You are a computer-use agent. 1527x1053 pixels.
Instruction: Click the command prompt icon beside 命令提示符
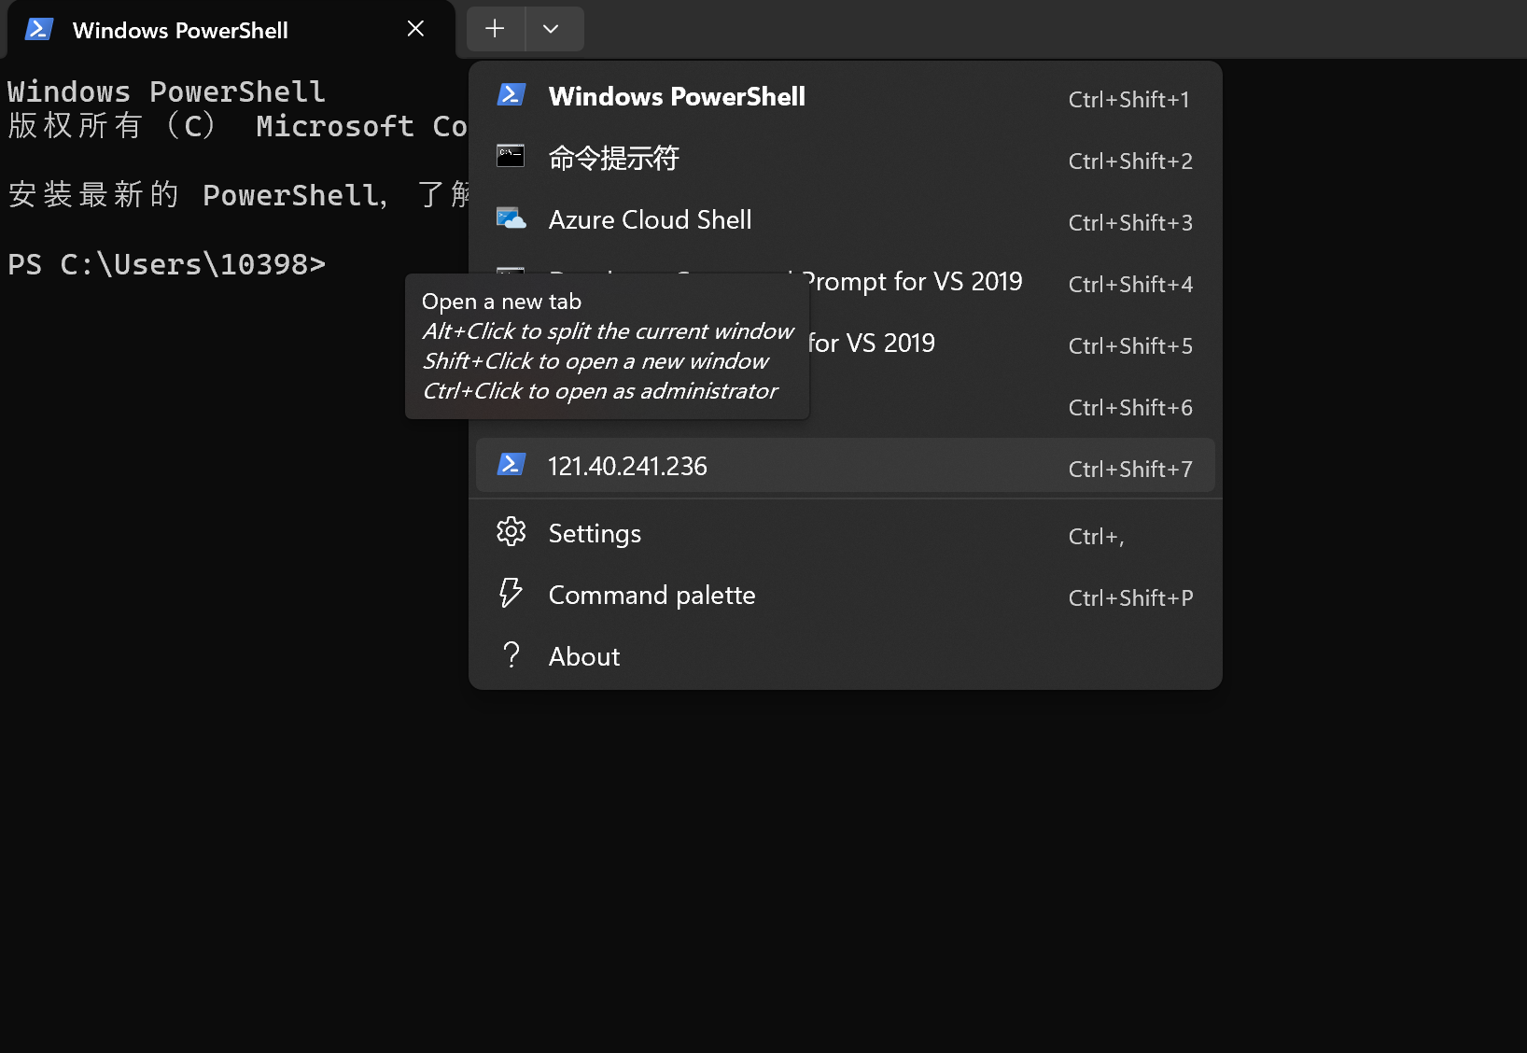point(511,156)
